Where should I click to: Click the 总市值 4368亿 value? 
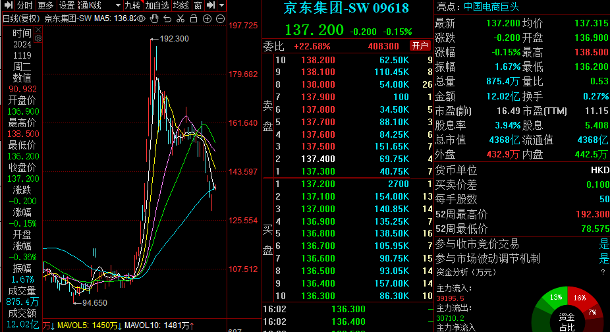504,140
